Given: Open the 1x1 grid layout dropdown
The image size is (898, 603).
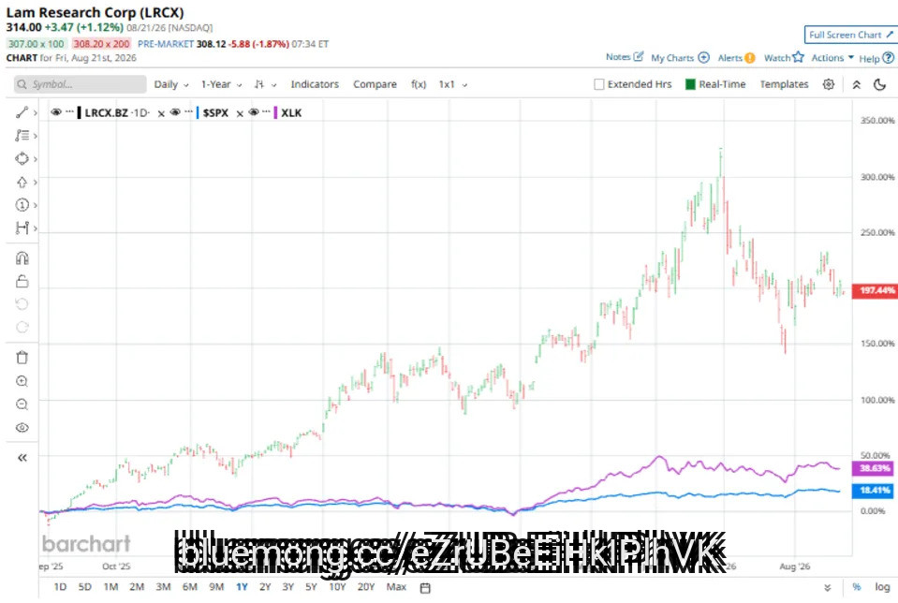Looking at the screenshot, I should [453, 85].
